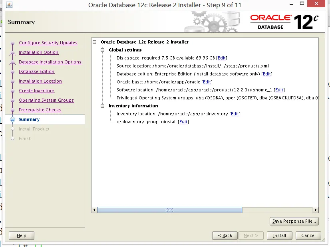Edit the Inventory location path

235,114
